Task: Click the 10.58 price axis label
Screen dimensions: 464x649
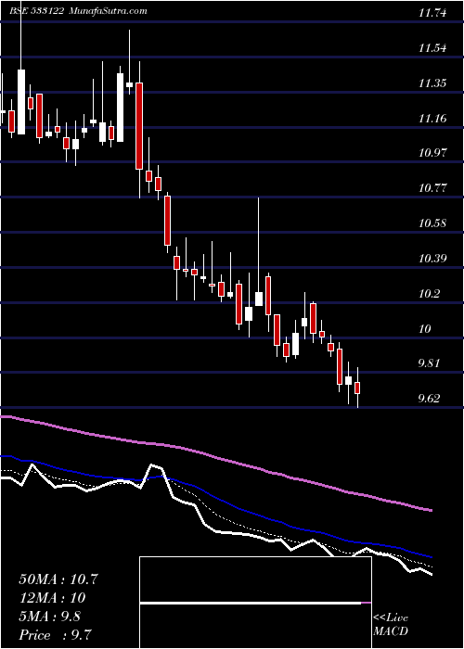Action: pyautogui.click(x=432, y=224)
